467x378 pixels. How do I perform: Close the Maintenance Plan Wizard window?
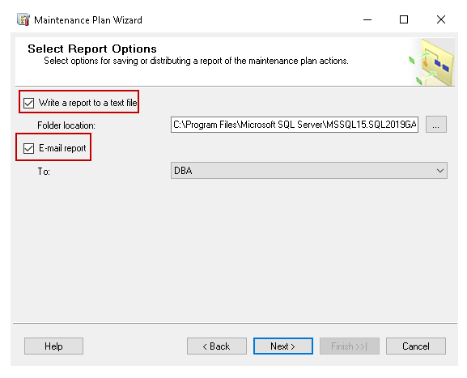pyautogui.click(x=441, y=19)
